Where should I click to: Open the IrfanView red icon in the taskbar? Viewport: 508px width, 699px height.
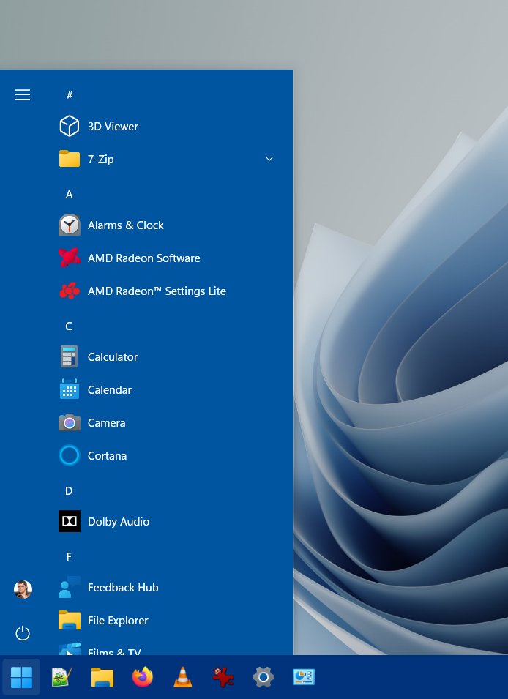coord(223,677)
